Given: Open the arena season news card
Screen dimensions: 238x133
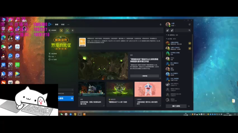Looking at the screenshot, I should (92, 94).
